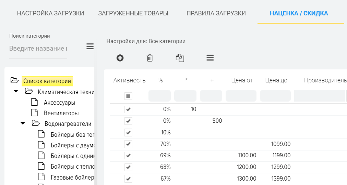Uncheck activity checkbox for 70% rule
This screenshot has width=347, height=185.
[x=128, y=144]
